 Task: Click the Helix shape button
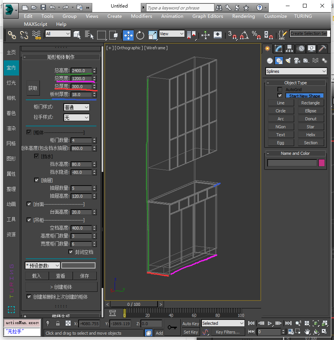point(310,135)
